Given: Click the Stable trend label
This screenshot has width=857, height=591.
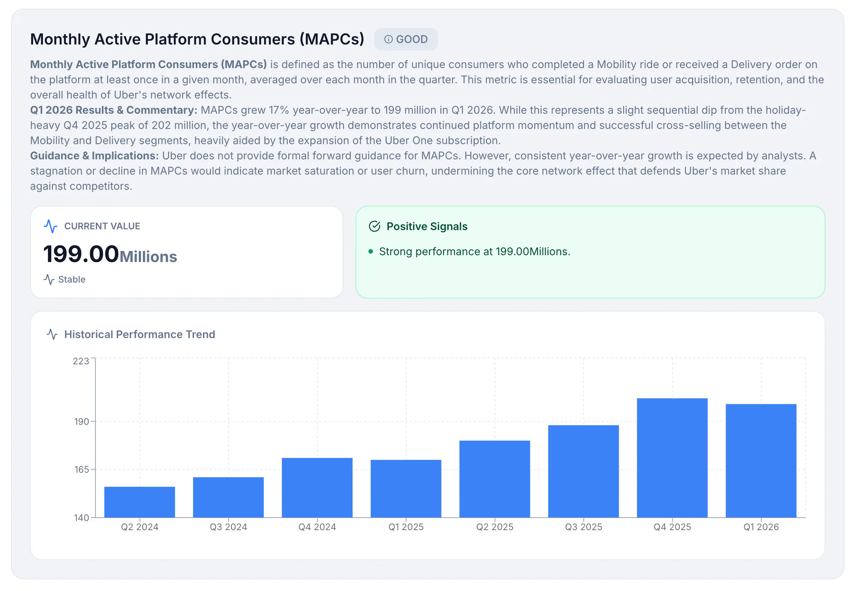Looking at the screenshot, I should click(x=72, y=280).
